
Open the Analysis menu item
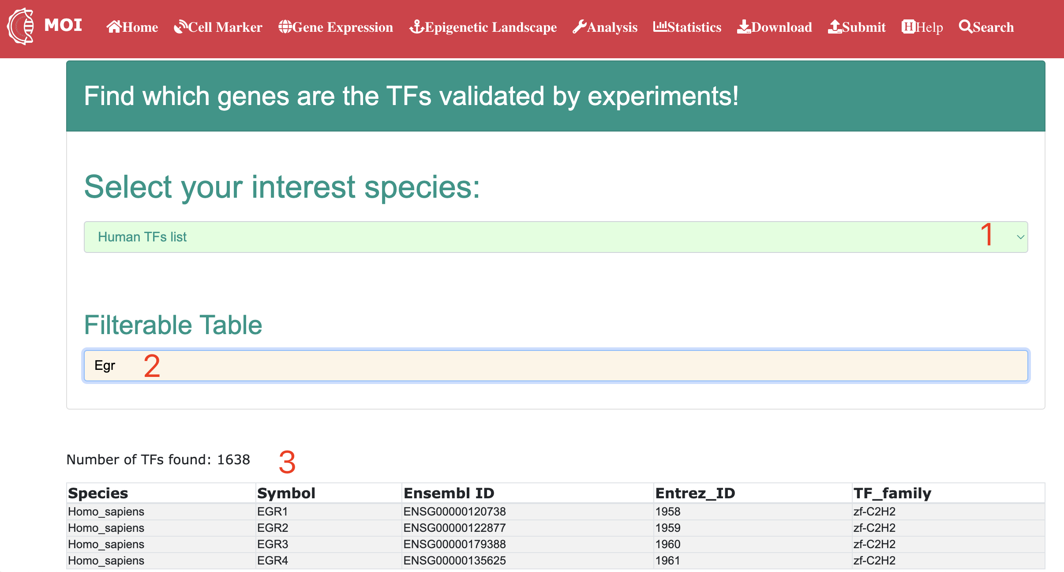(605, 27)
